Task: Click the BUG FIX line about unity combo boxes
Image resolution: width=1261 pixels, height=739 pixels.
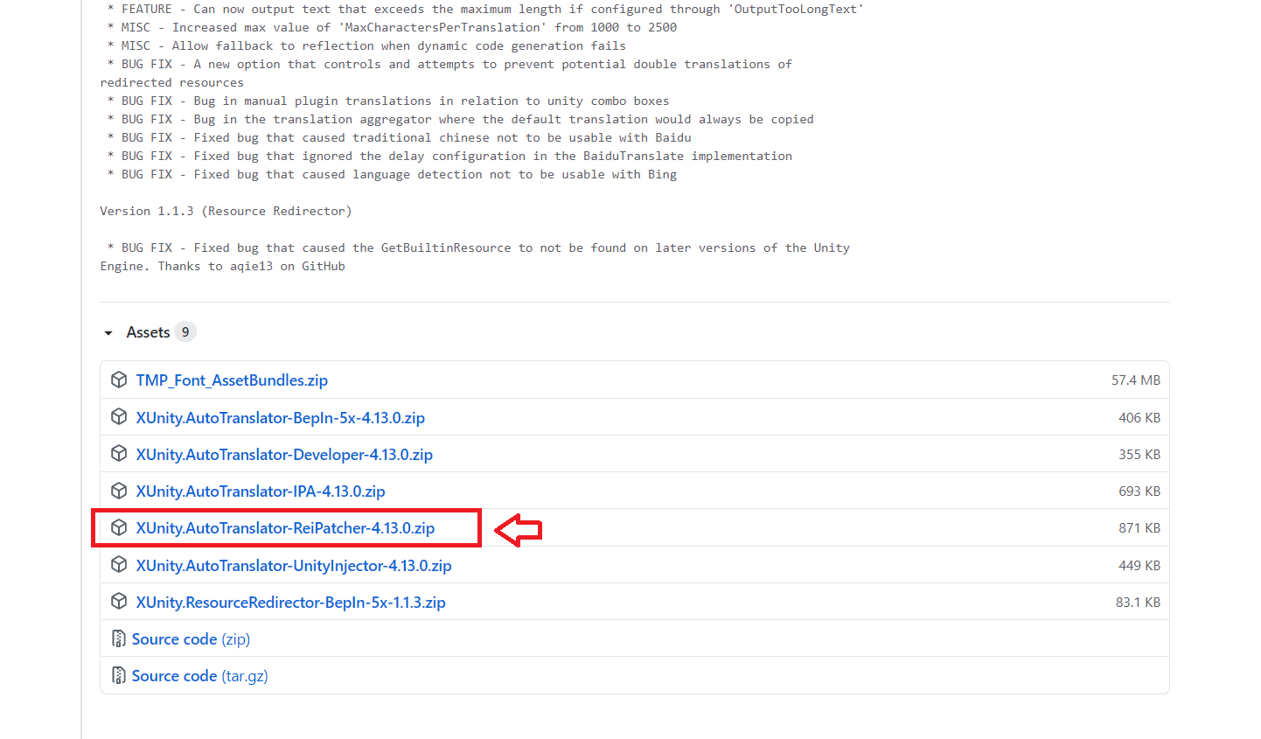Action: pyautogui.click(x=388, y=101)
